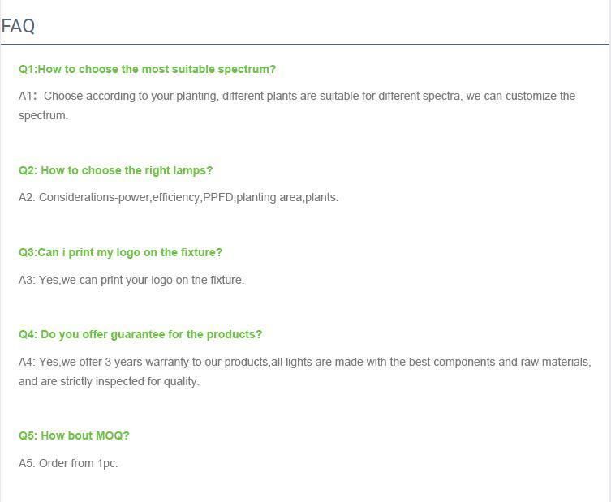Select question Q5 'How bout MOQ?'

click(74, 435)
